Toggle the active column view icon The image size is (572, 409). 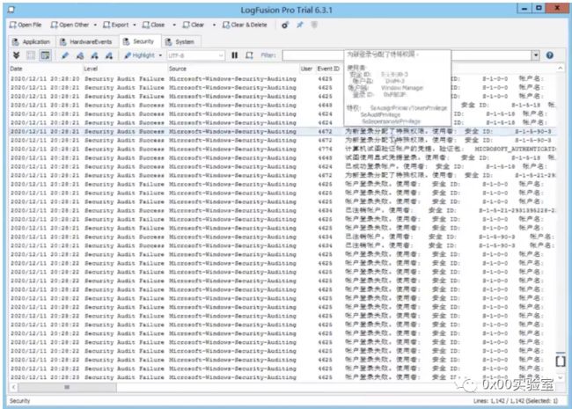pyautogui.click(x=45, y=55)
